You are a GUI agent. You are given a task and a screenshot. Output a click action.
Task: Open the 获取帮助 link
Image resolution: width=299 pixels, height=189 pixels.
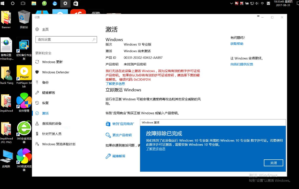(x=237, y=44)
